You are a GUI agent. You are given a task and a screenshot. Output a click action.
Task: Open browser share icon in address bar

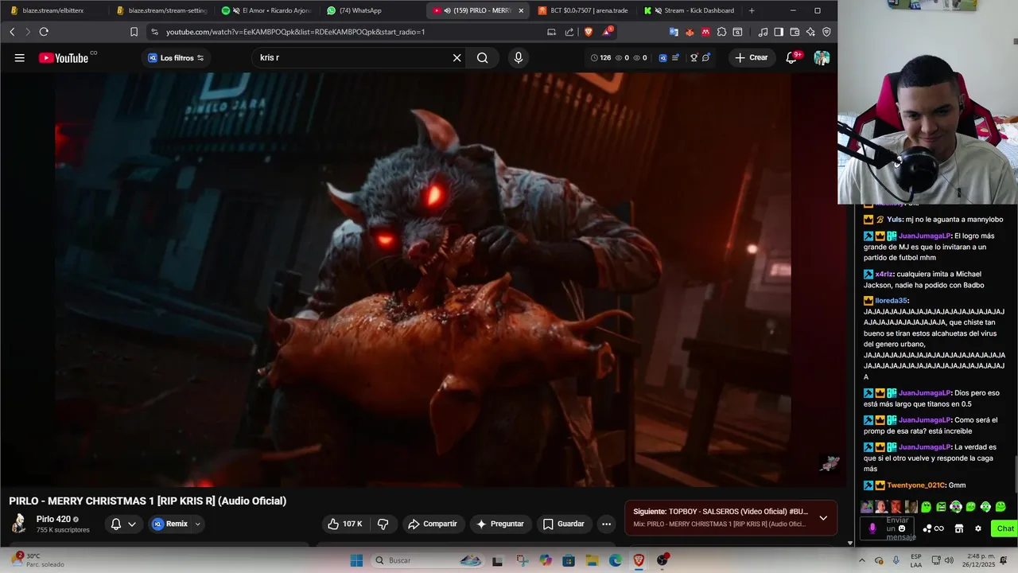(x=569, y=32)
